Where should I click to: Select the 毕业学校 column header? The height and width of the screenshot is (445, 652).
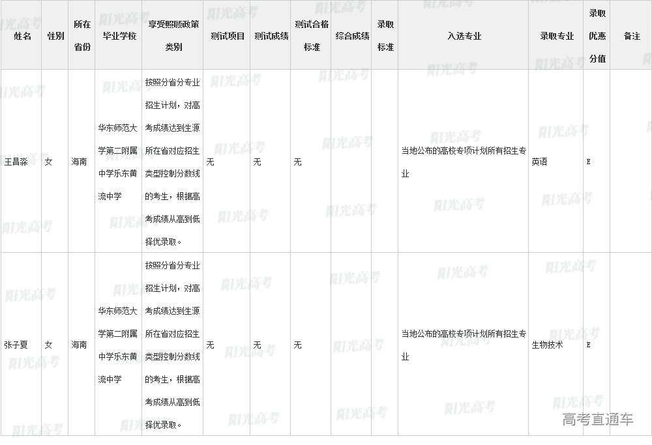click(x=119, y=36)
